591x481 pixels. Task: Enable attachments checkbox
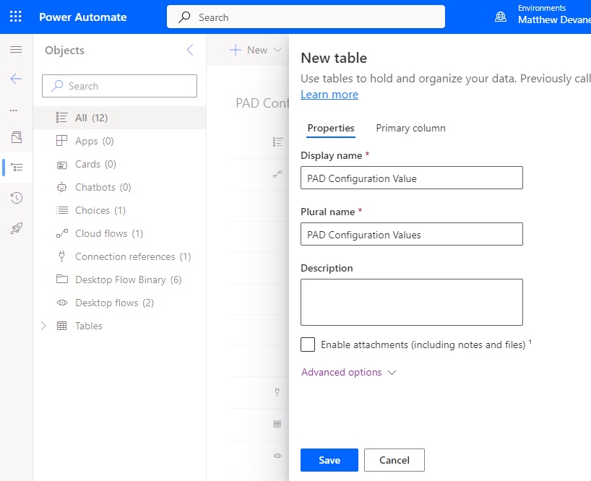pos(308,344)
